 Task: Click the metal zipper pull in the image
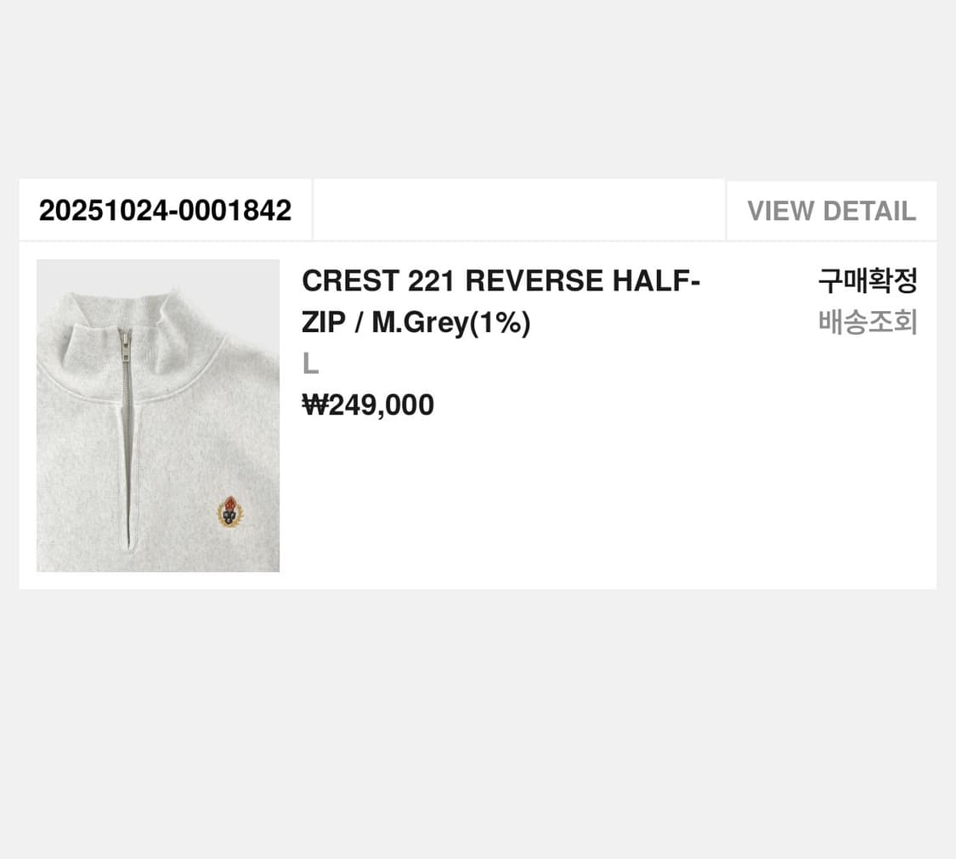coord(127,346)
